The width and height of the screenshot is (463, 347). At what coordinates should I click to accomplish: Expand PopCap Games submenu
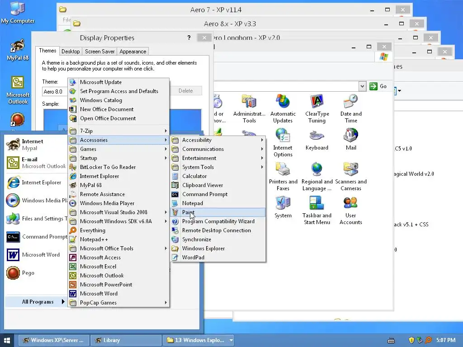click(x=118, y=303)
